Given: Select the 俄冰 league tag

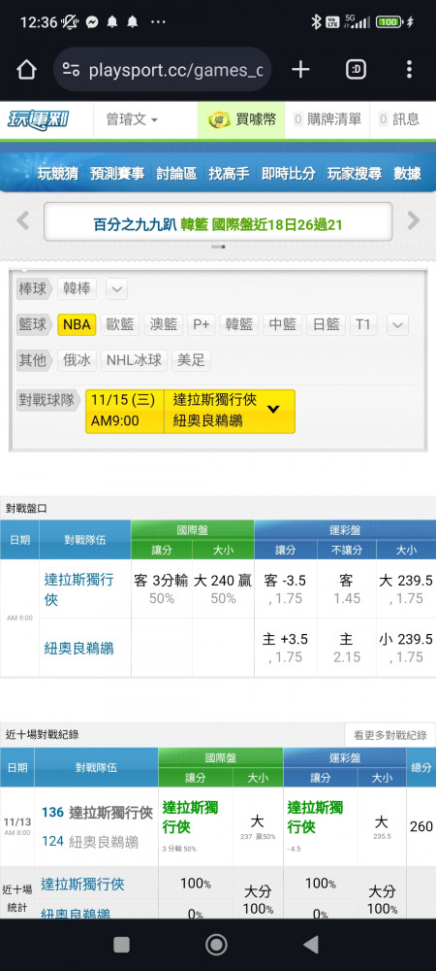Looking at the screenshot, I should click(x=77, y=360).
